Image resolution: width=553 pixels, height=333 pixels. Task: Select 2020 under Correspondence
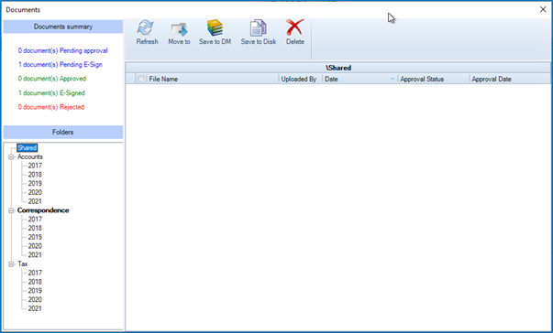click(35, 246)
